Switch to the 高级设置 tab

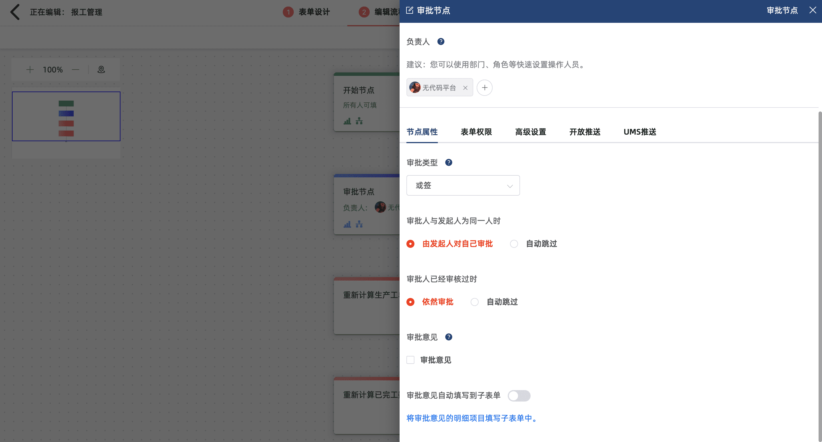[x=530, y=132]
